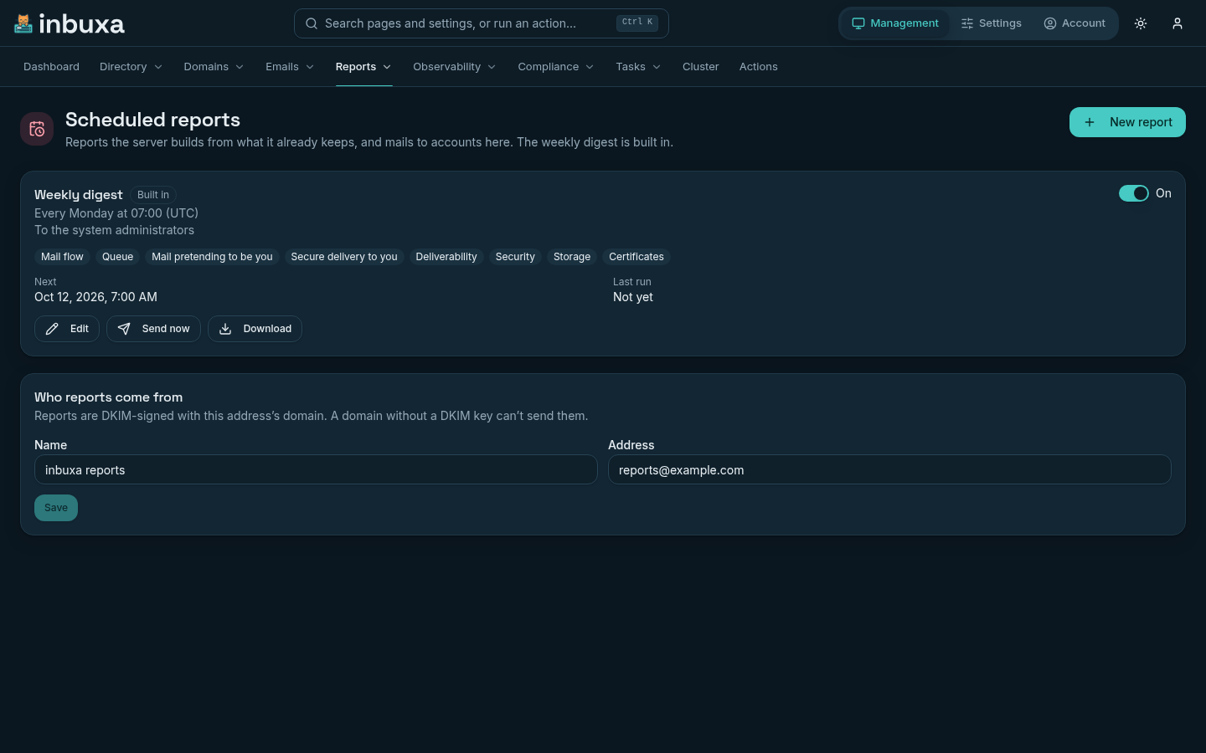The height and width of the screenshot is (753, 1206).
Task: Expand the Tasks dropdown
Action: pos(638,67)
